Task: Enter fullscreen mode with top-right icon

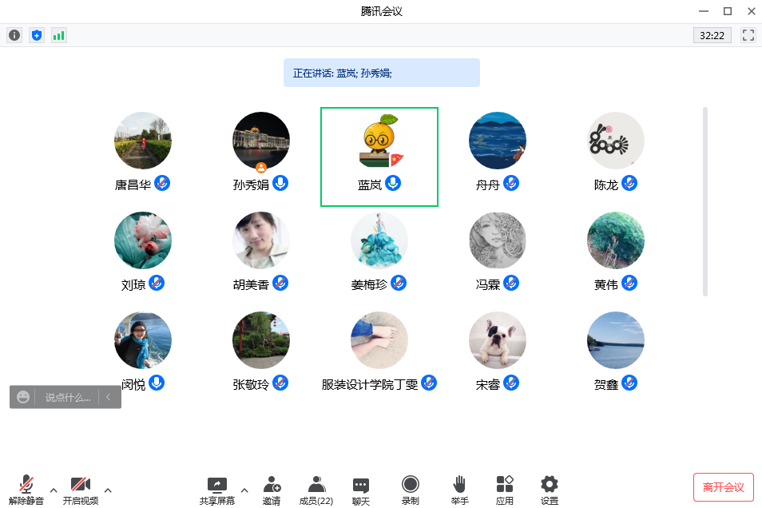Action: pos(748,35)
